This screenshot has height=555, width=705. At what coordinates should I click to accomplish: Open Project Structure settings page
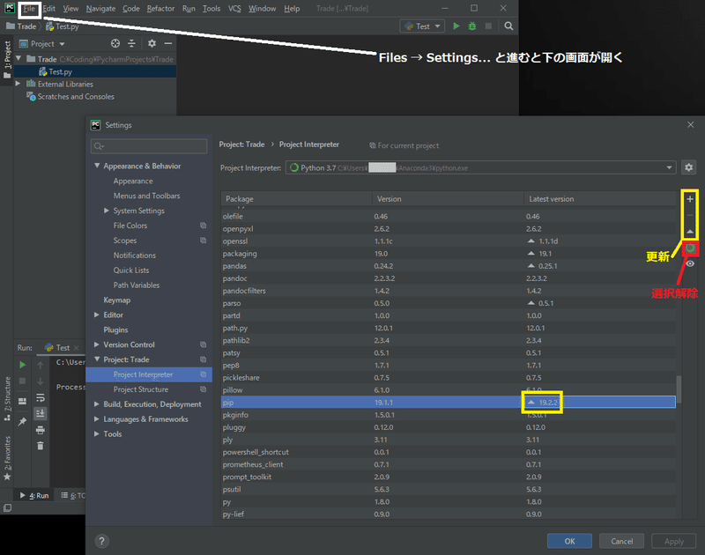(141, 389)
